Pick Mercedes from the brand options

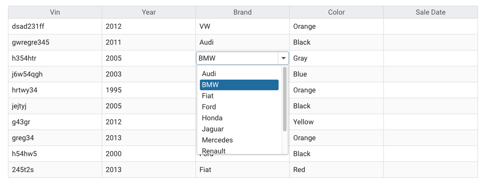(x=239, y=140)
